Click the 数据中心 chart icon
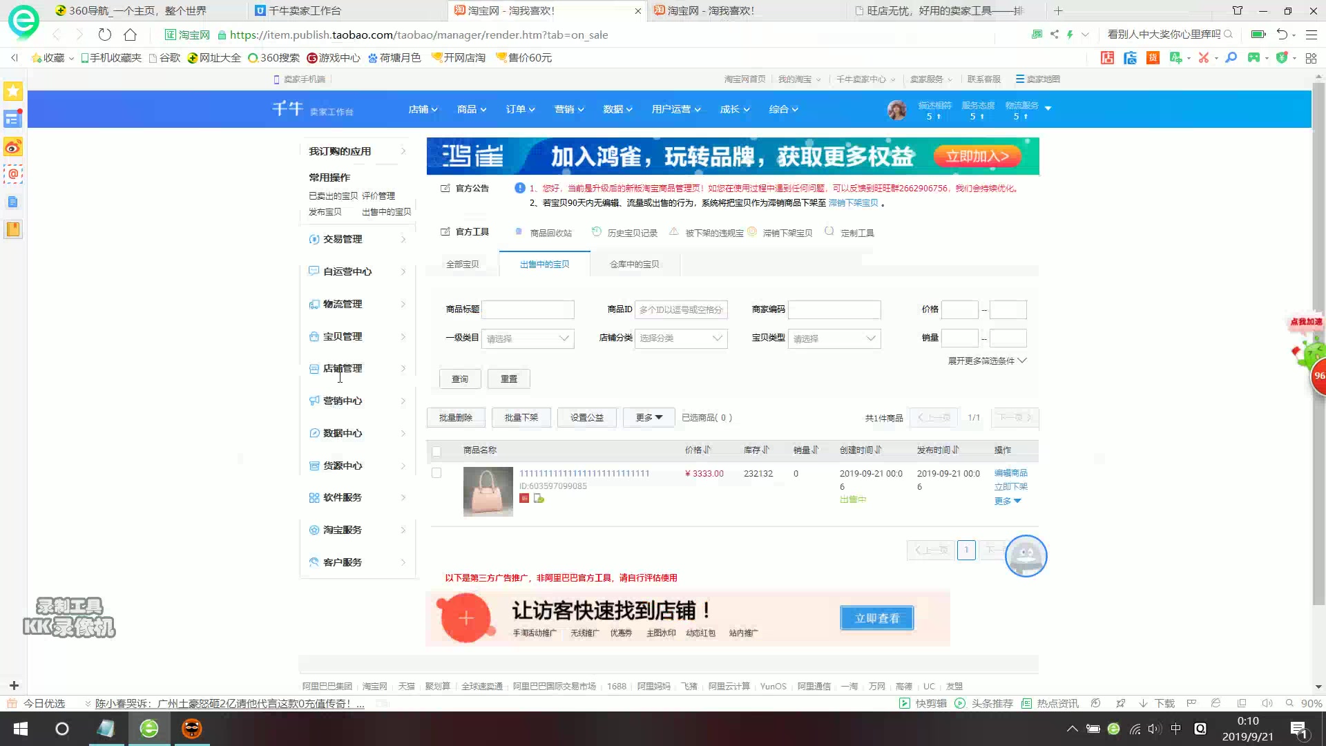Screen dimensions: 1326x746 point(314,433)
